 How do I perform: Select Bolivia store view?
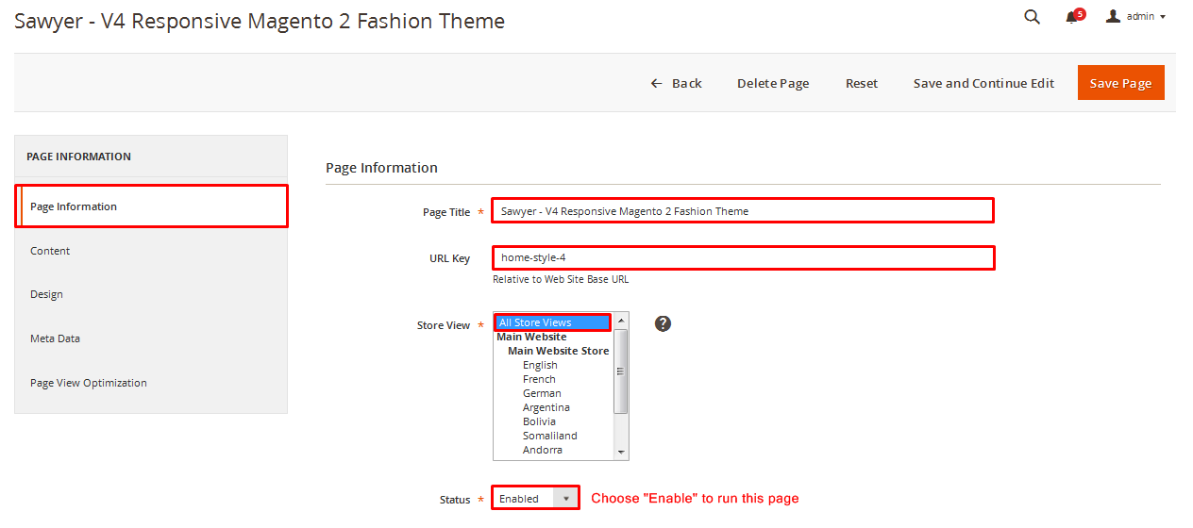point(553,421)
